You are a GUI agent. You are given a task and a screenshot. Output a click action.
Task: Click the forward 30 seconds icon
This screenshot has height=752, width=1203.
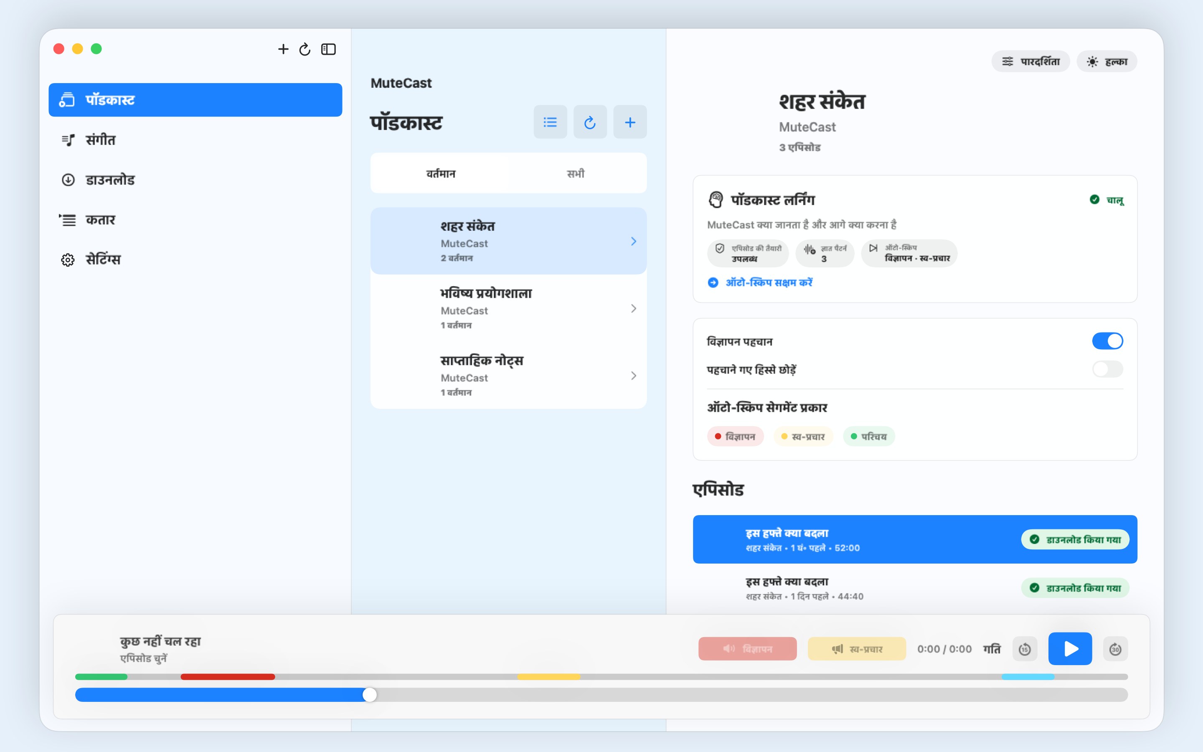(x=1115, y=648)
